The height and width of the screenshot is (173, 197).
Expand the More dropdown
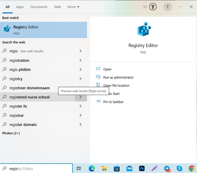point(73,7)
